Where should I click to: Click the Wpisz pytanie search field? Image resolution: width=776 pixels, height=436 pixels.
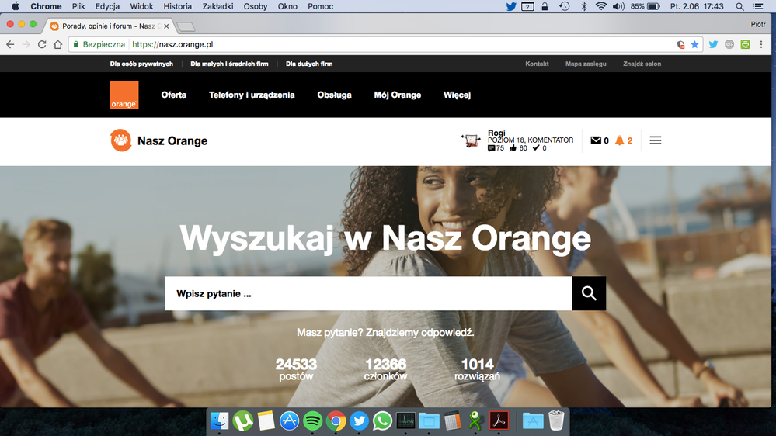click(x=369, y=293)
